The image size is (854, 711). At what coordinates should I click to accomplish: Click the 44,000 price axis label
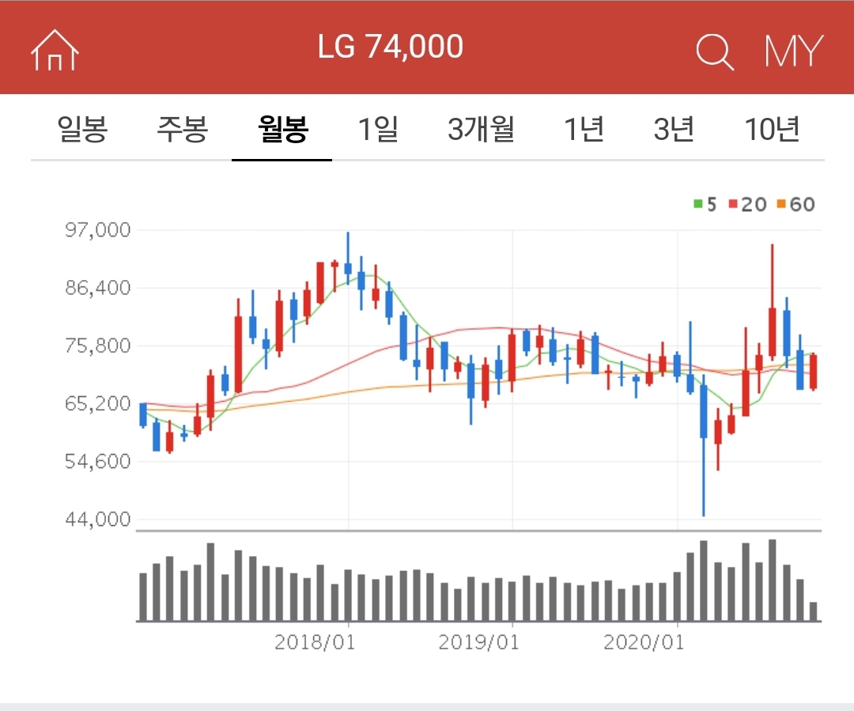pos(98,520)
